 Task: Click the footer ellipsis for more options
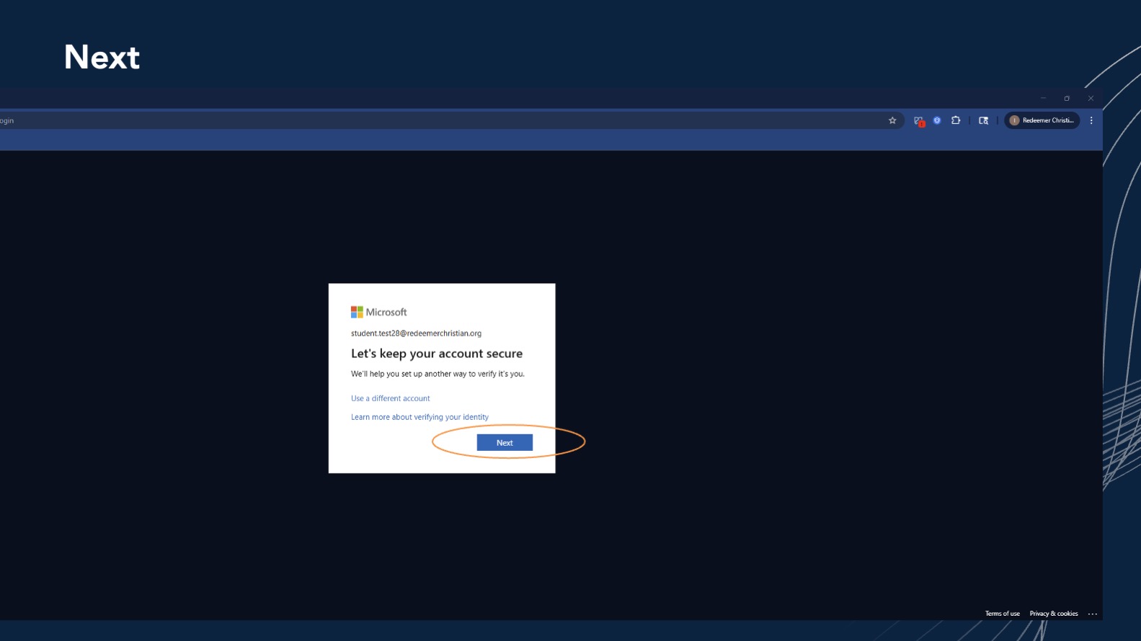coord(1093,614)
